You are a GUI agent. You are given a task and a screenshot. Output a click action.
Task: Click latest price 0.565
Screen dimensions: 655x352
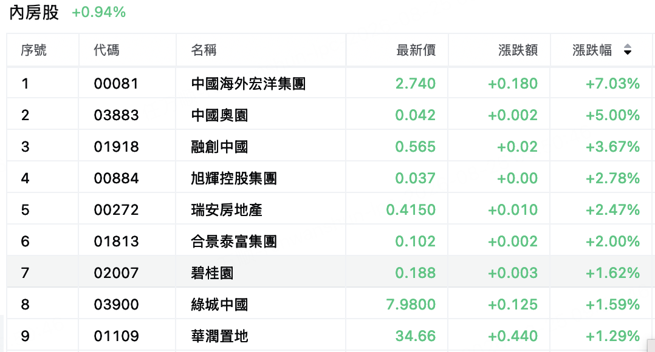[416, 147]
